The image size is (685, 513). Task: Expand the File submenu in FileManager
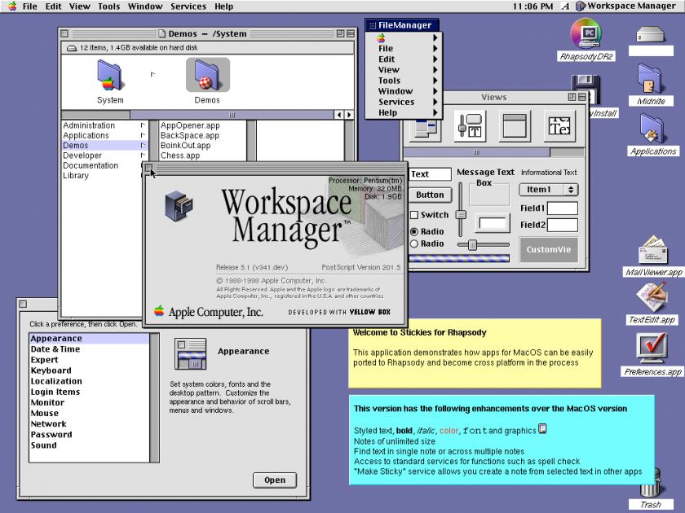click(404, 48)
